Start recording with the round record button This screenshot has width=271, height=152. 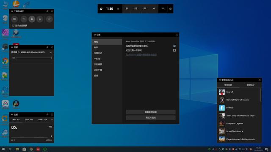point(32,19)
